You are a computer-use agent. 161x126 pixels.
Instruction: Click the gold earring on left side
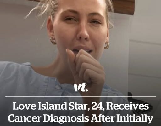(53, 40)
